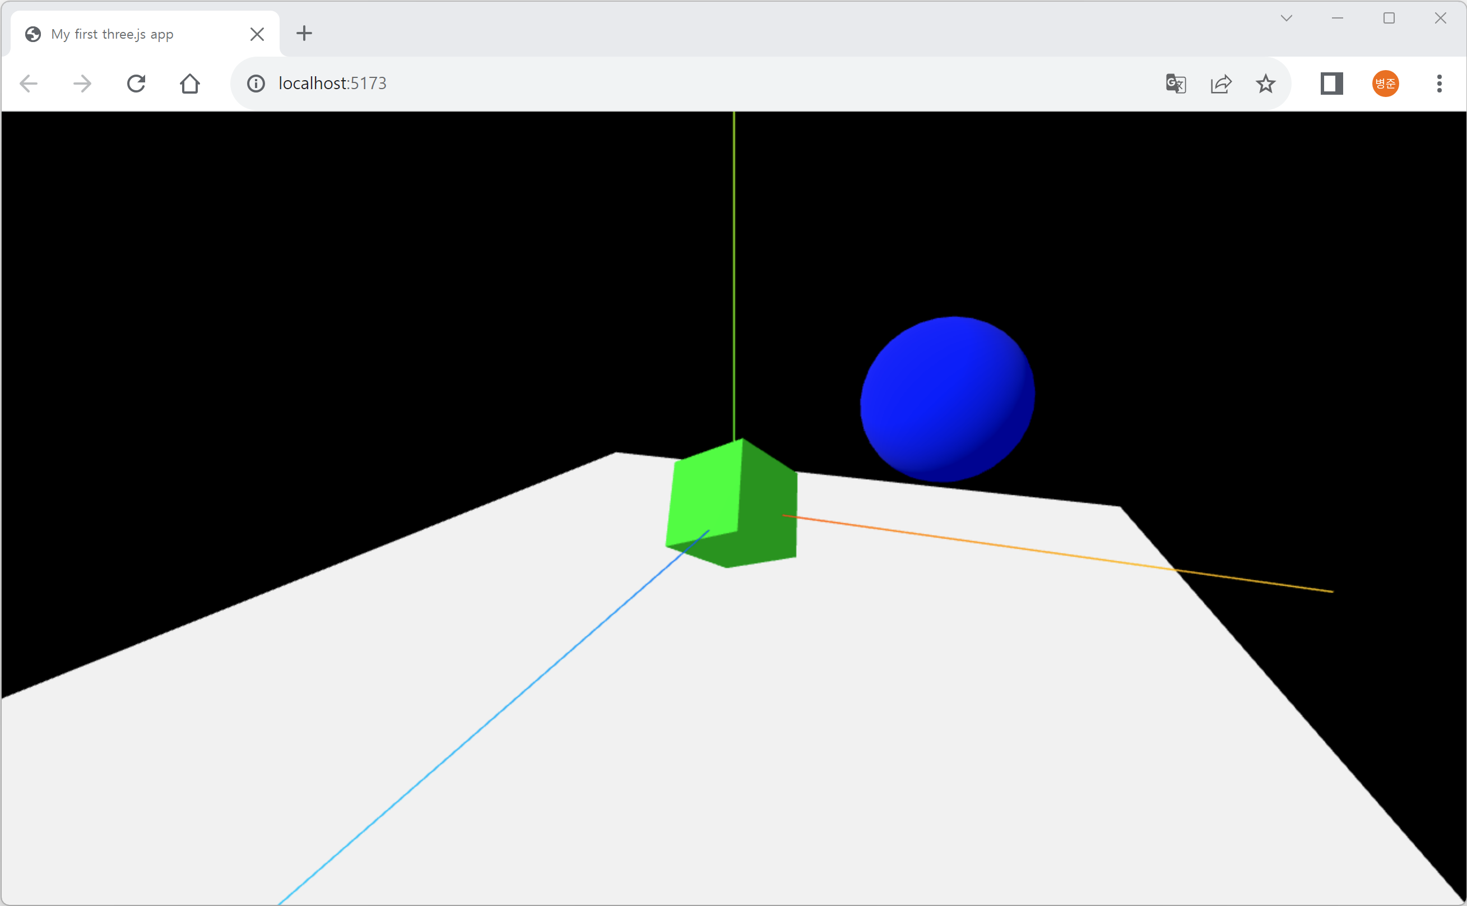Click the browser back arrow

(29, 84)
